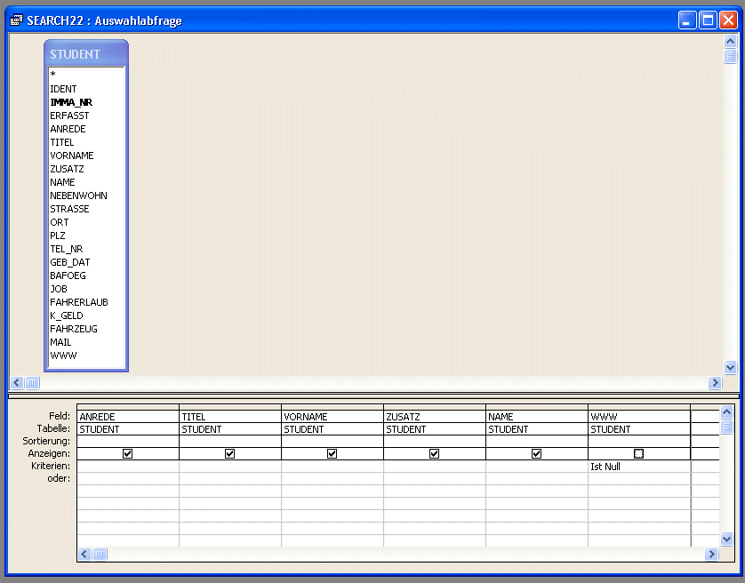The width and height of the screenshot is (745, 583).
Task: Select BAFOEG field in STUDENT list
Action: 86,276
